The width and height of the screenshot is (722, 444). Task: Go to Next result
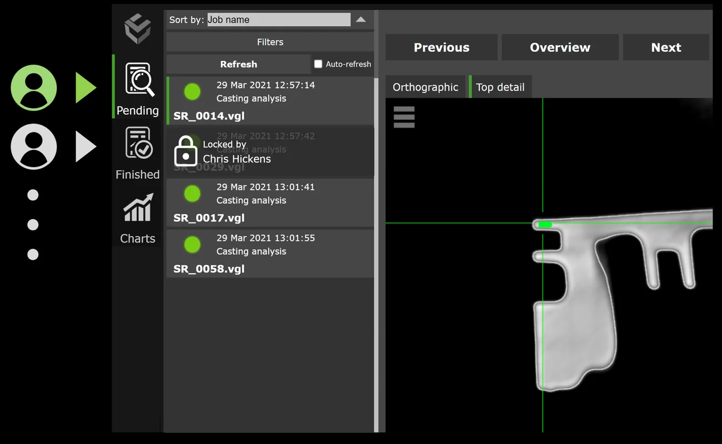point(666,47)
